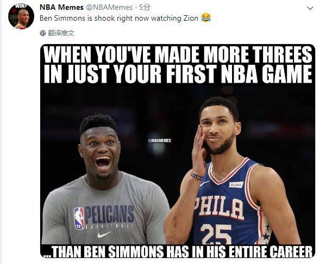
Task: Open the NBA Memes profile avatar
Action: point(21,16)
